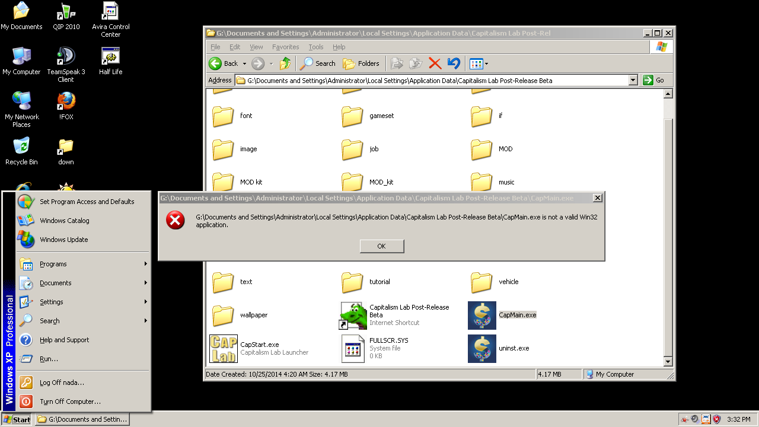The image size is (759, 427).
Task: Click the blue Undo toolbar icon
Action: click(x=454, y=63)
